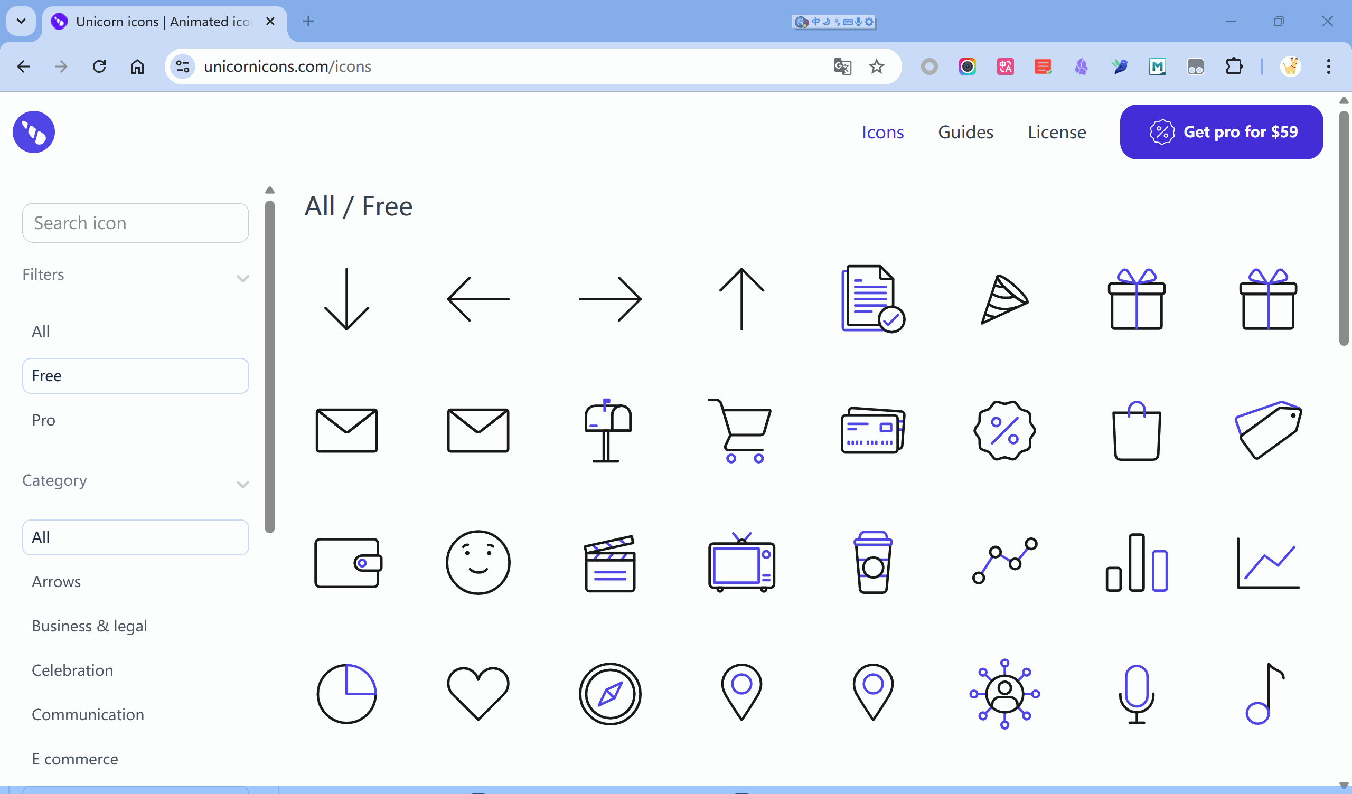1352x794 pixels.
Task: Open the Guides navigation link
Action: (x=965, y=132)
